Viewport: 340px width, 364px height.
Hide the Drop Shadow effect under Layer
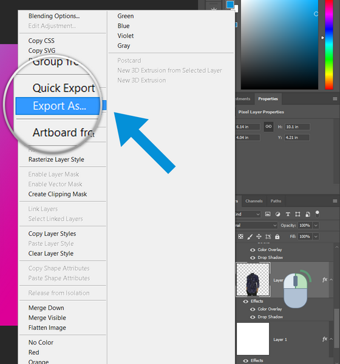click(253, 317)
